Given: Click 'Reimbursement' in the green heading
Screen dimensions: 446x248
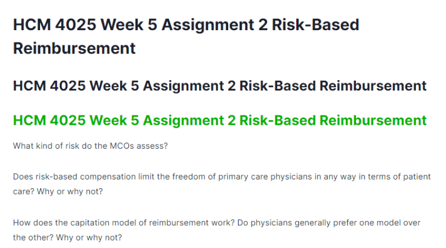Looking at the screenshot, I should pyautogui.click(x=373, y=120).
